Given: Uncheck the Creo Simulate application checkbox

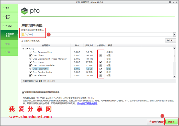Looking at the screenshot, I should [30, 75].
